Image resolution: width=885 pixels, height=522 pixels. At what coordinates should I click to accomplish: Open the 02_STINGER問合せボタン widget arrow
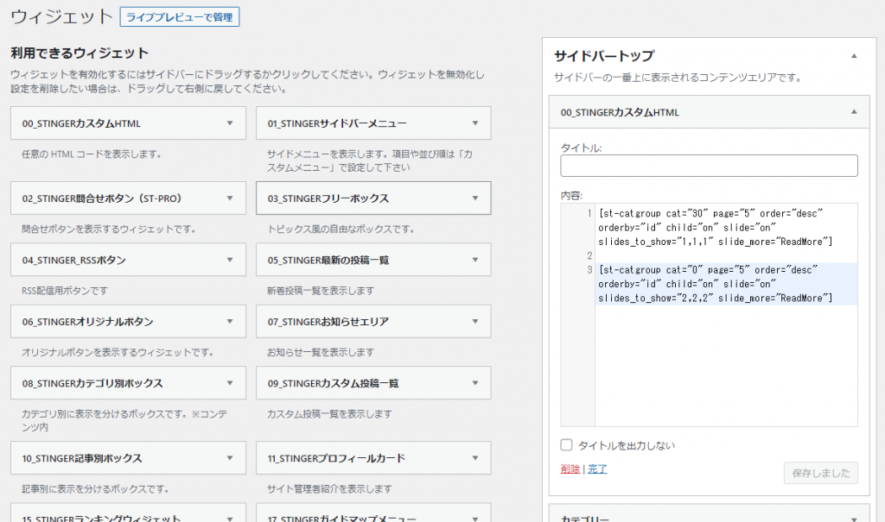(229, 198)
